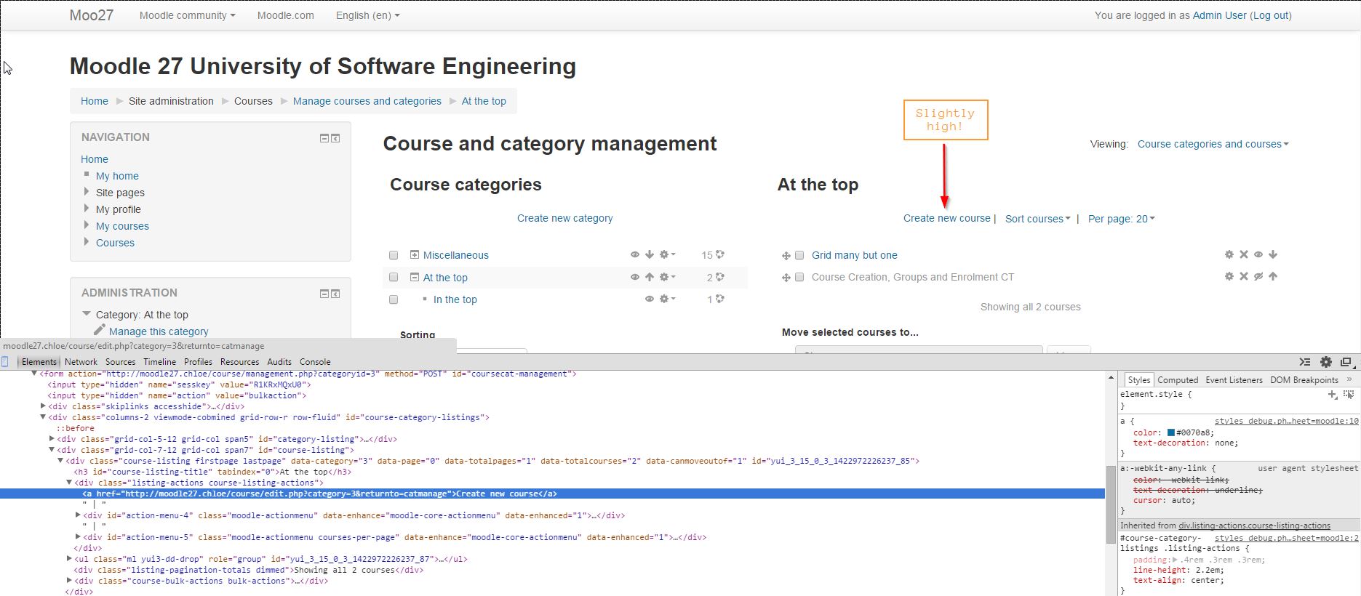Viewport: 1361px width, 596px height.
Task: Click the Log out link
Action: click(1271, 15)
